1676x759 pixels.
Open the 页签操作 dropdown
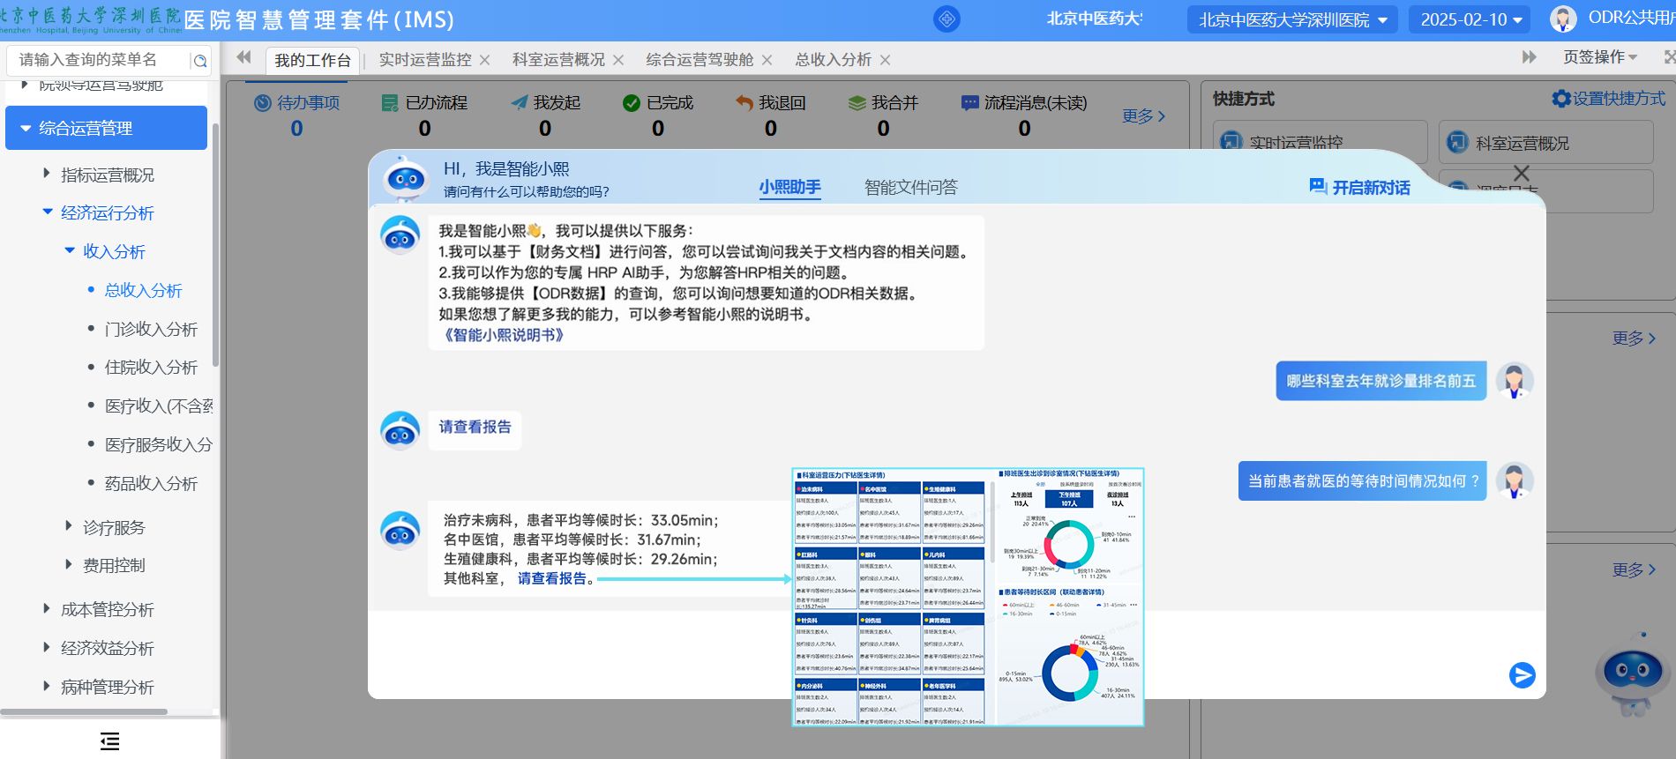[x=1600, y=57]
